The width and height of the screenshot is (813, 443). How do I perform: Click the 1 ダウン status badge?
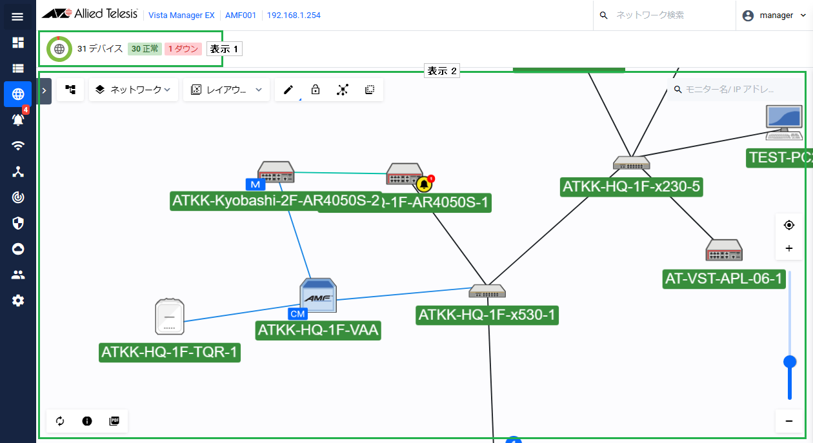183,49
